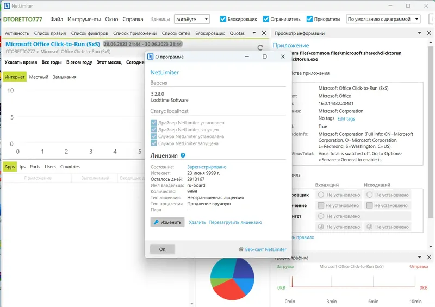
Task: Close the traffic chart panel
Action: point(429,258)
